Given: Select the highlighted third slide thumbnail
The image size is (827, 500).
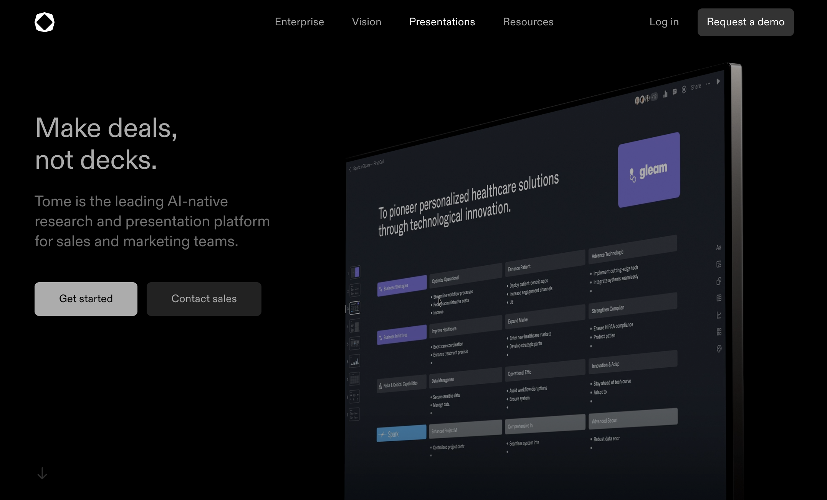Looking at the screenshot, I should pyautogui.click(x=355, y=308).
